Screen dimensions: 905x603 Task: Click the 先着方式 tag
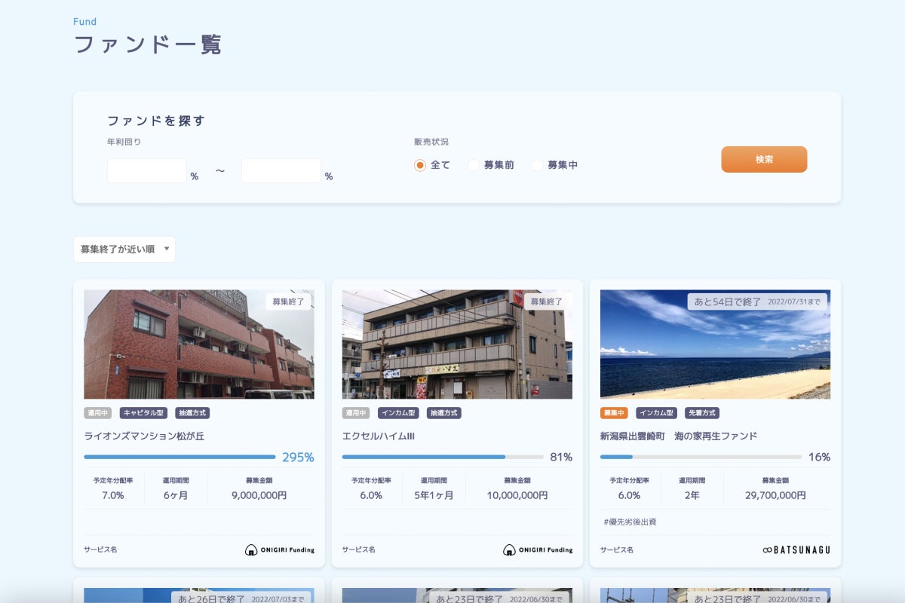[702, 413]
